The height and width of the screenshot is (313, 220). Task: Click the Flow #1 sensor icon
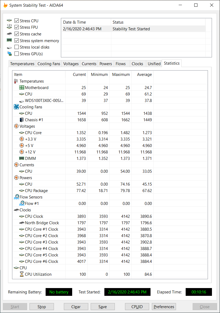pos(21,203)
